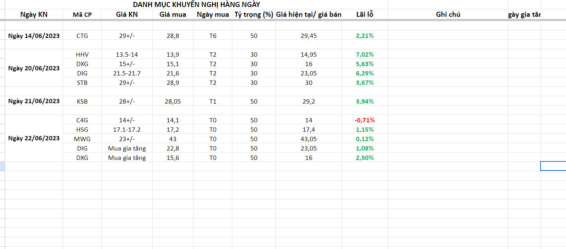Screen dimensions: 566x249
Task: Click the 'Ghi chú' header cell
Action: tap(448, 14)
